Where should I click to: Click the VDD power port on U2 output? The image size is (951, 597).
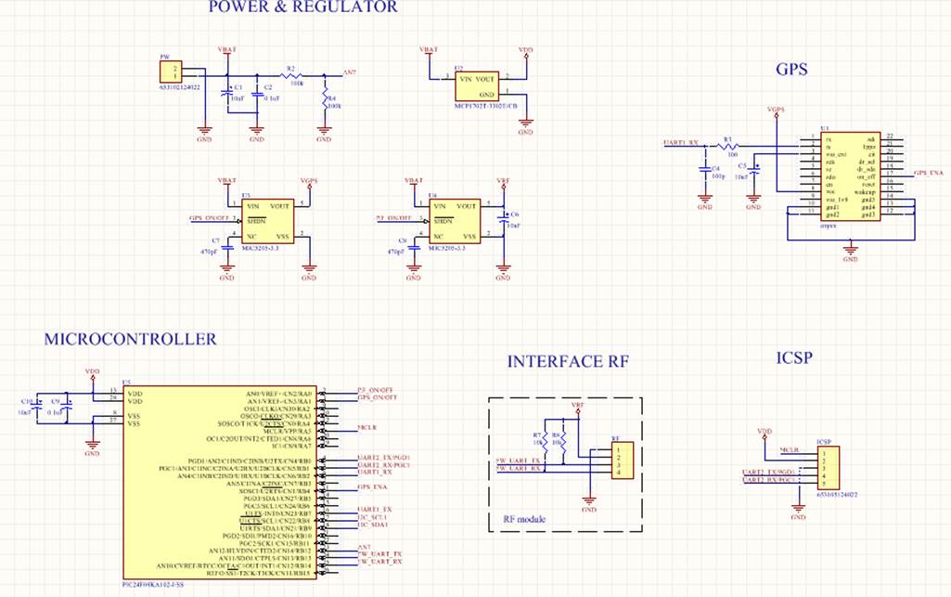(x=526, y=52)
